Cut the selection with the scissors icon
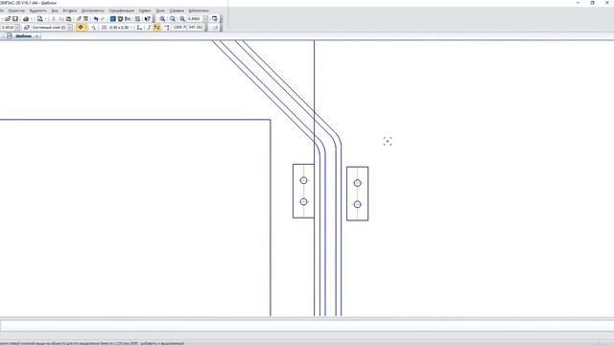Viewport: 614px width, 345px height. pyautogui.click(x=54, y=19)
